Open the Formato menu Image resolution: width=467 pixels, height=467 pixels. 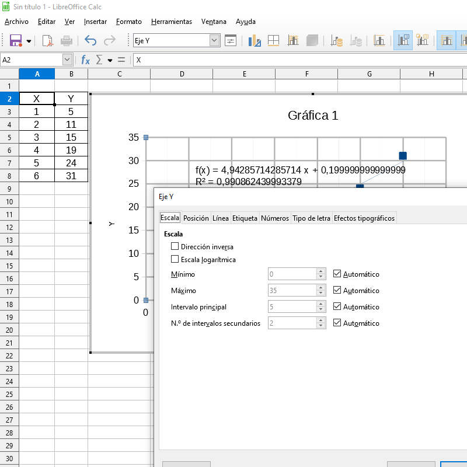click(x=128, y=22)
